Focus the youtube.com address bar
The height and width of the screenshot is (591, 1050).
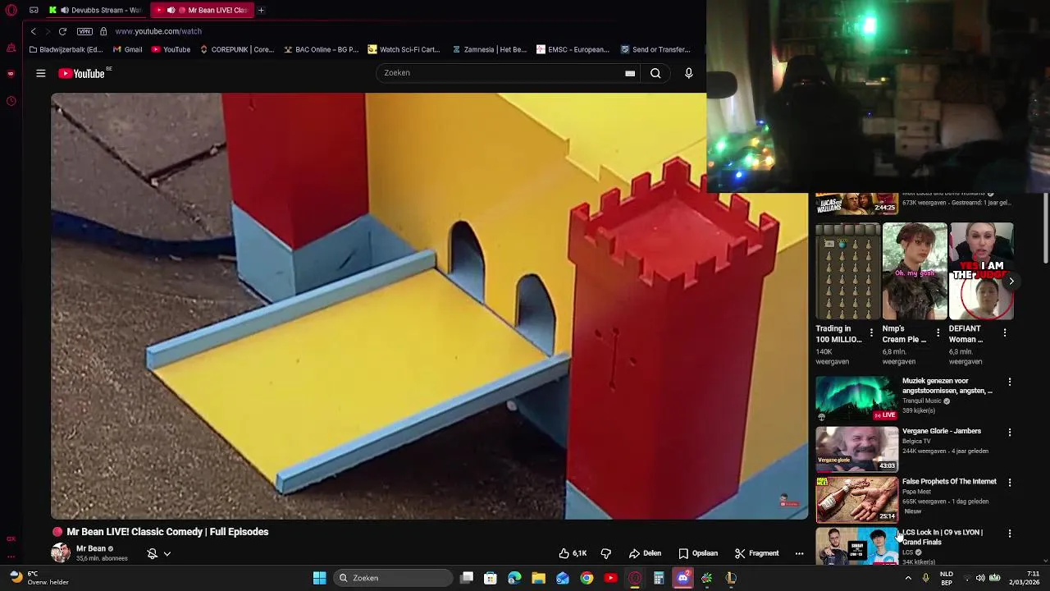point(158,31)
